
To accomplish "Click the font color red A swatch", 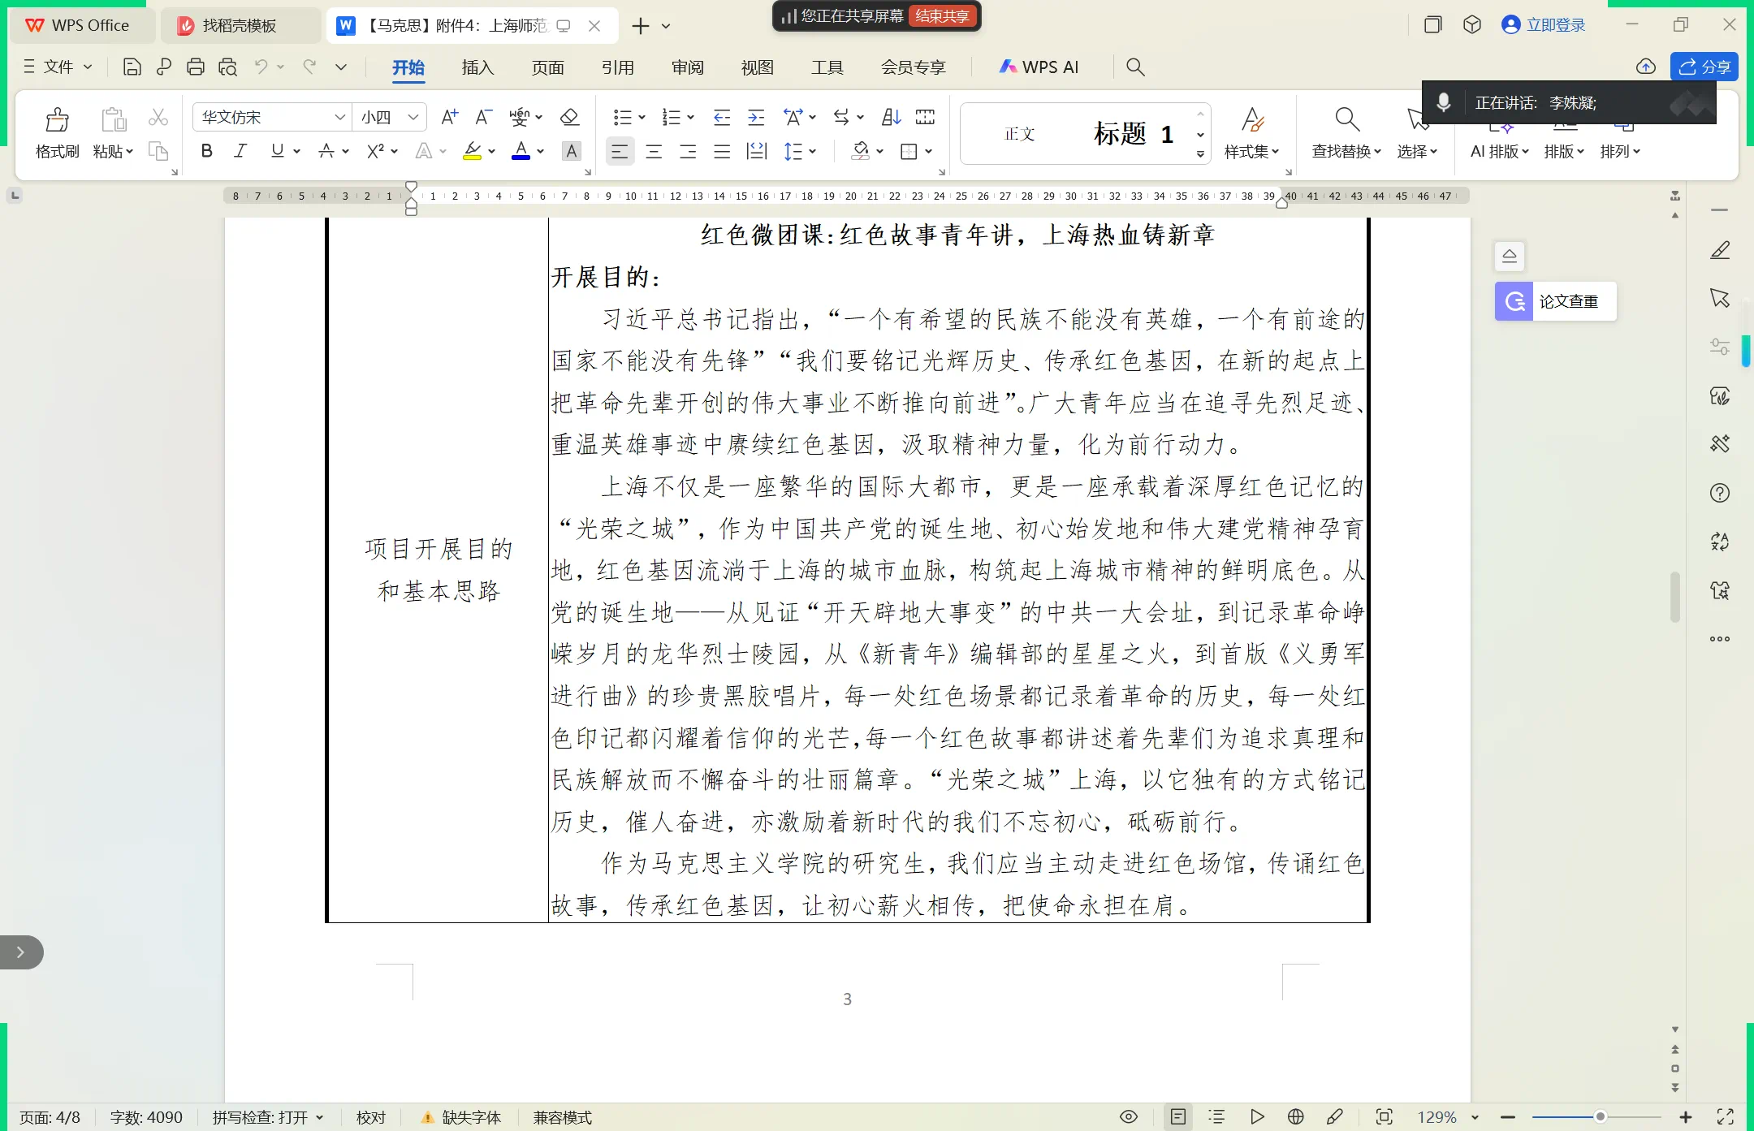I will (521, 151).
